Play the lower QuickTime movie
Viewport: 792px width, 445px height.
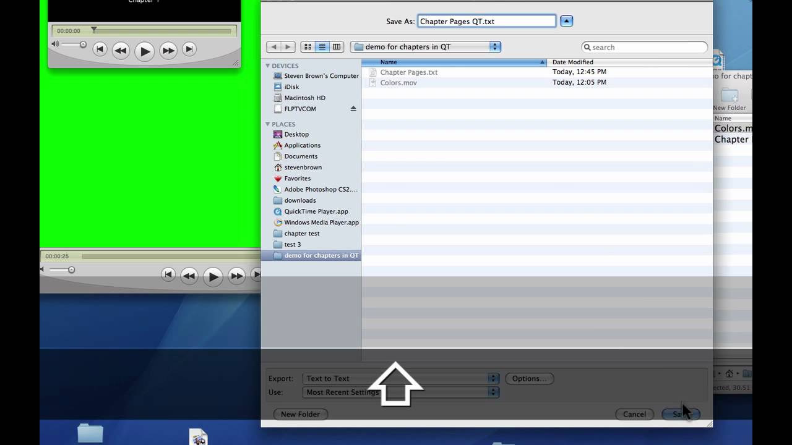212,277
